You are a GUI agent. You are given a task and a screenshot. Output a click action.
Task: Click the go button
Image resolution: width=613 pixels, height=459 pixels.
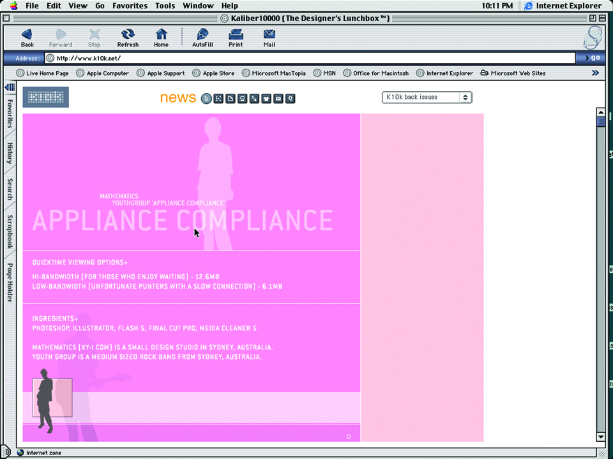[593, 58]
